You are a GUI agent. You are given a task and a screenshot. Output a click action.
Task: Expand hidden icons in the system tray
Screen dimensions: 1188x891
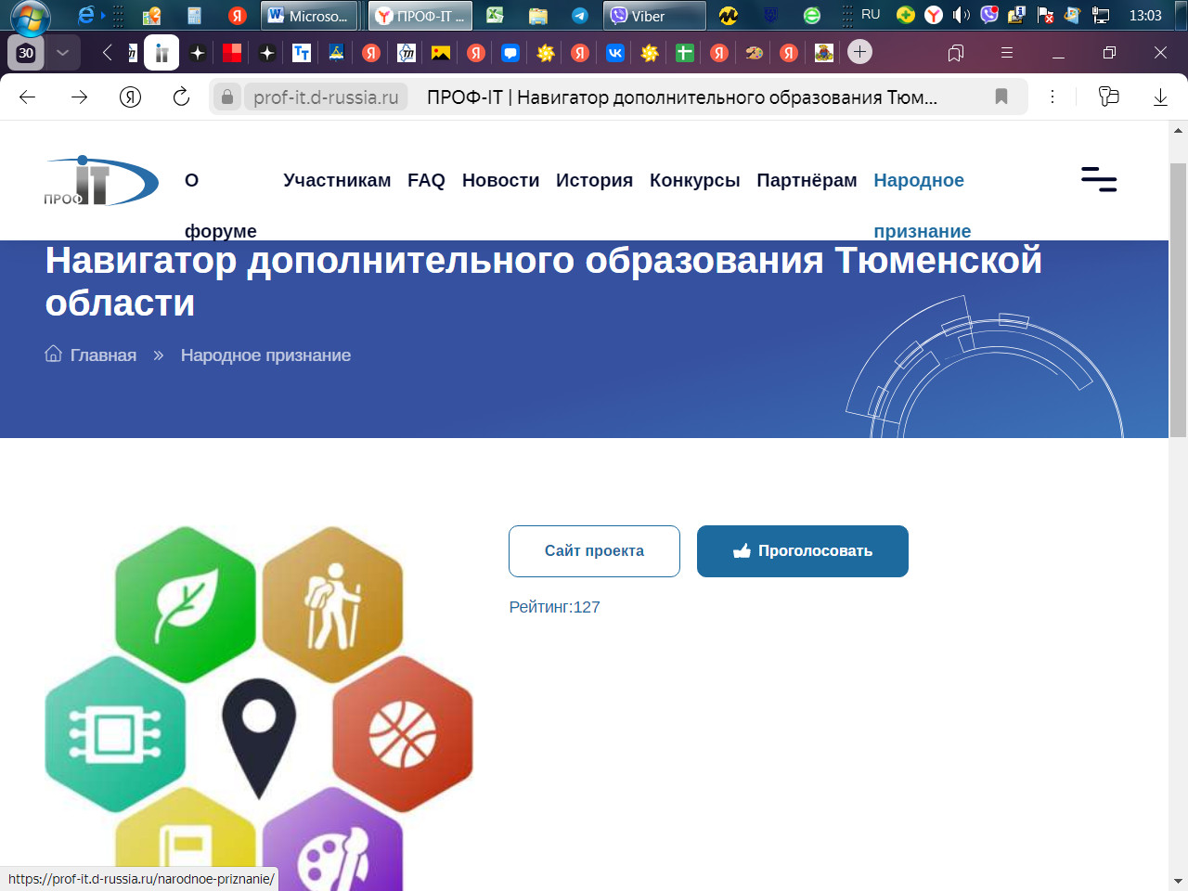pyautogui.click(x=846, y=15)
